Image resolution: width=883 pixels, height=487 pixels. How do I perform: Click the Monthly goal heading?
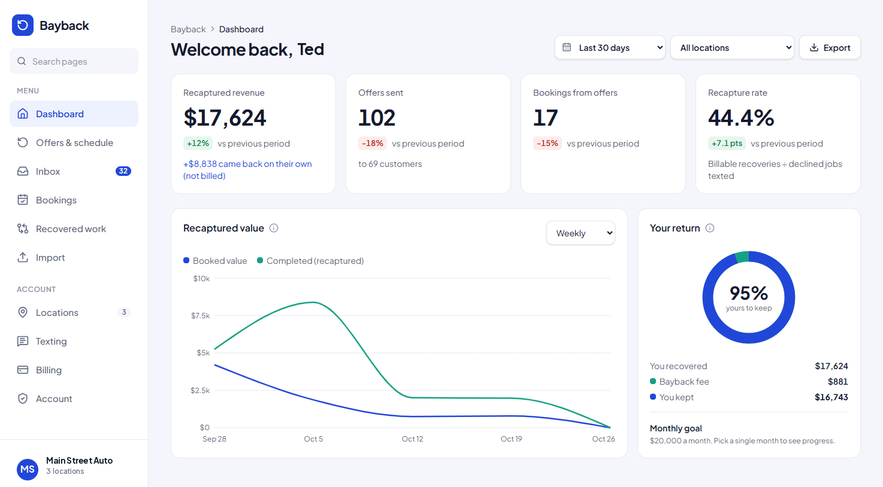point(676,428)
